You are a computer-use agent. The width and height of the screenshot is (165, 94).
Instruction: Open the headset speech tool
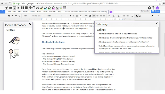pos(34,8)
